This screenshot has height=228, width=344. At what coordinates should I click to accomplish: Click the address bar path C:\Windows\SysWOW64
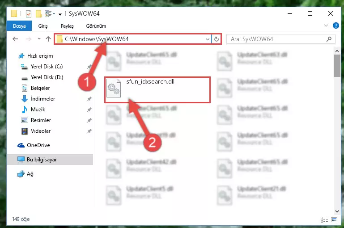click(97, 39)
